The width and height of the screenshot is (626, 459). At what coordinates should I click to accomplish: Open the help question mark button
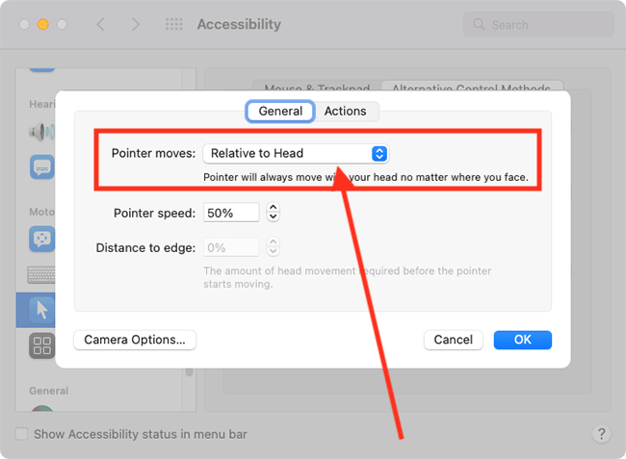pos(602,433)
